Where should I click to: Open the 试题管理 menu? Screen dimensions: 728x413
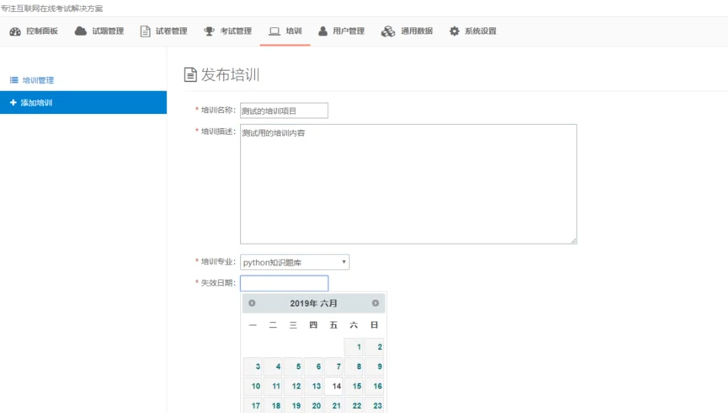pyautogui.click(x=99, y=31)
